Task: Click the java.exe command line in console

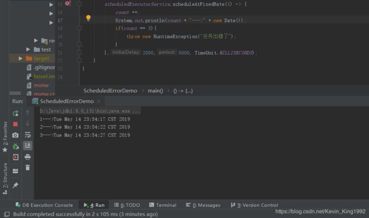Action: pos(90,111)
